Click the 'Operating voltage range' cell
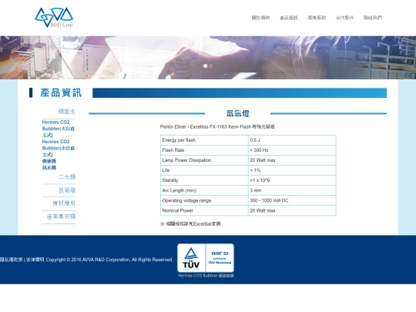Screen dimensions: 416x312 [x=204, y=200]
